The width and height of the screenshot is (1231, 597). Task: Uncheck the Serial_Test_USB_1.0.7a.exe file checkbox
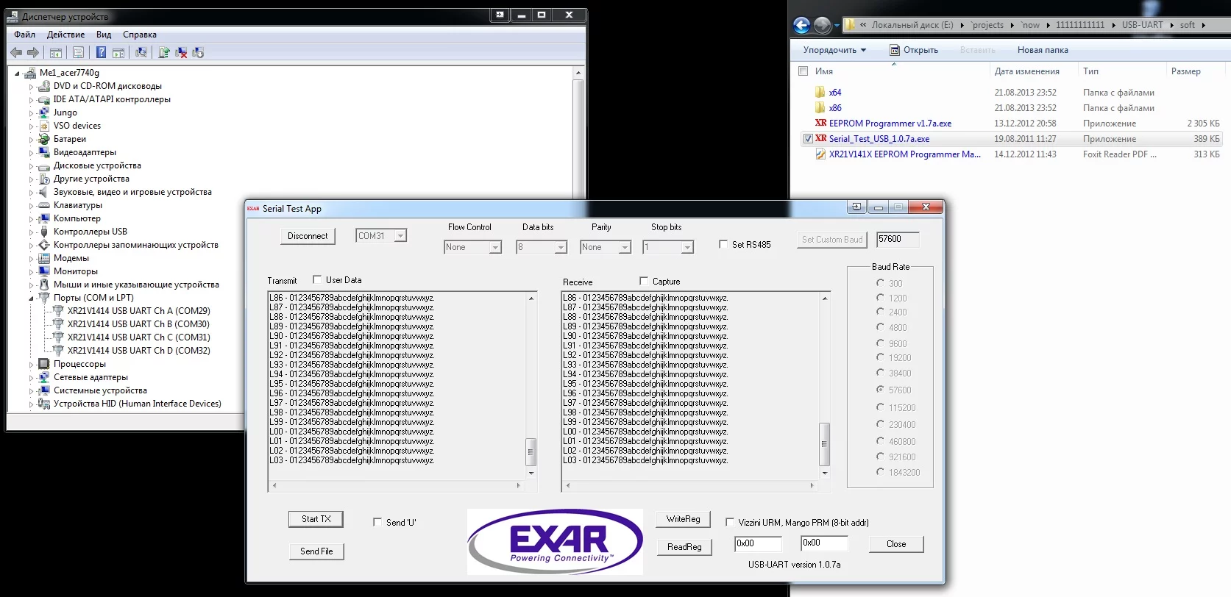click(x=808, y=139)
